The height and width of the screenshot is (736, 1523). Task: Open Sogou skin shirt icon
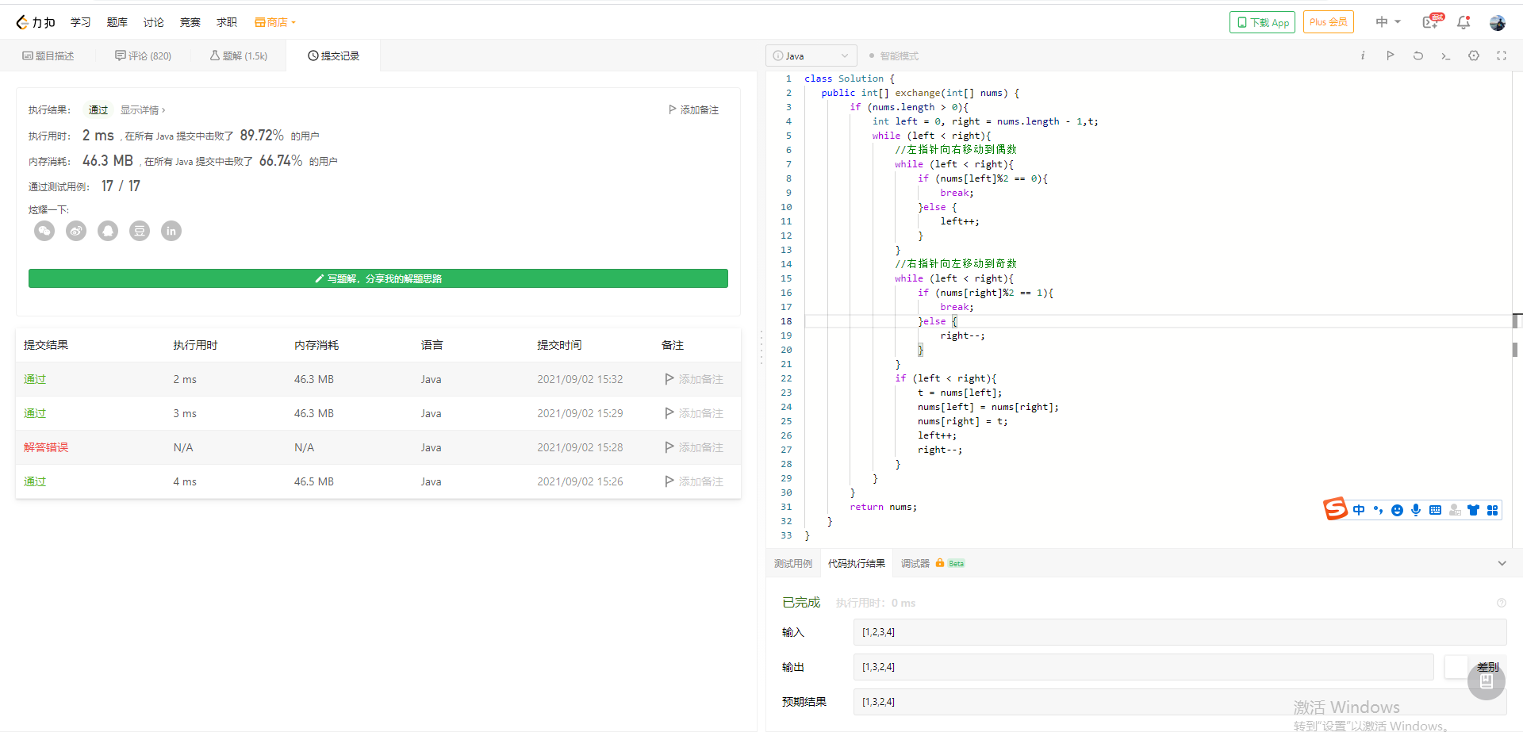[x=1473, y=510]
